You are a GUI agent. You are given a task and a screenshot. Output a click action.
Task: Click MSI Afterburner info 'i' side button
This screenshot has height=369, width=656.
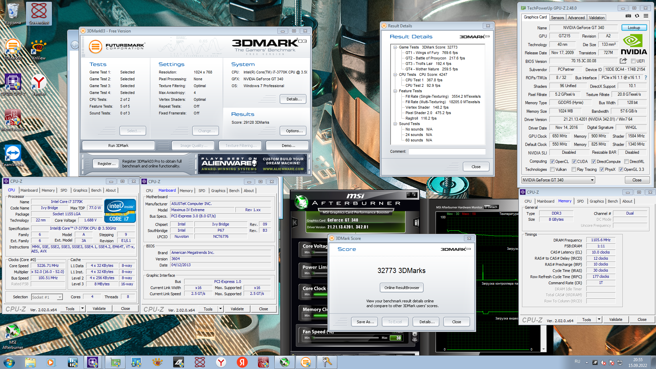point(416,223)
